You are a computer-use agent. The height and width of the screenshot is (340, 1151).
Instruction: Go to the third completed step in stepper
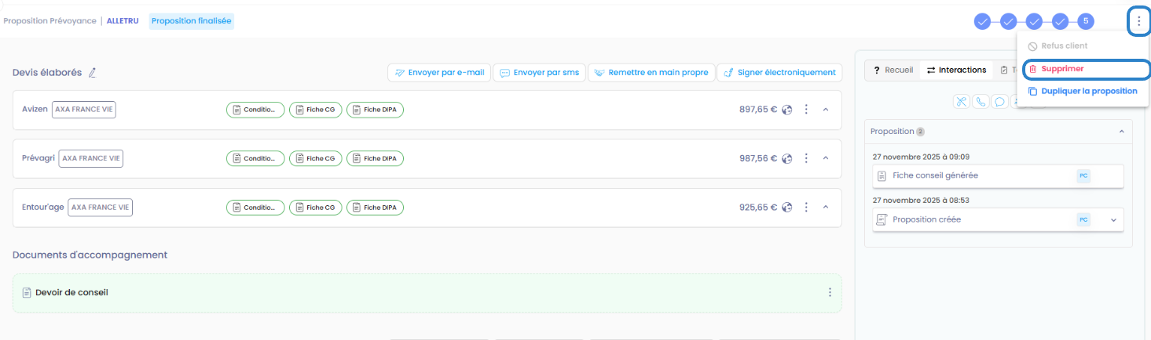[1034, 21]
